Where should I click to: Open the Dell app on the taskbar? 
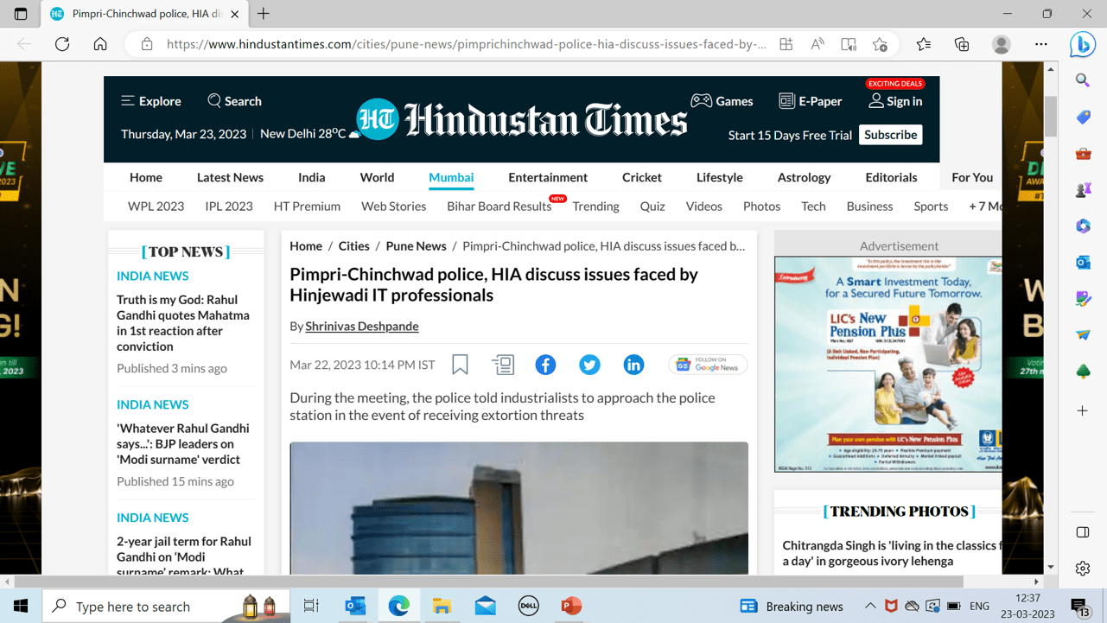point(529,606)
